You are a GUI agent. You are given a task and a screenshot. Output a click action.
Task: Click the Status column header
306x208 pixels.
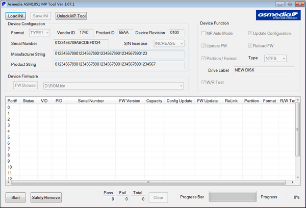28,101
